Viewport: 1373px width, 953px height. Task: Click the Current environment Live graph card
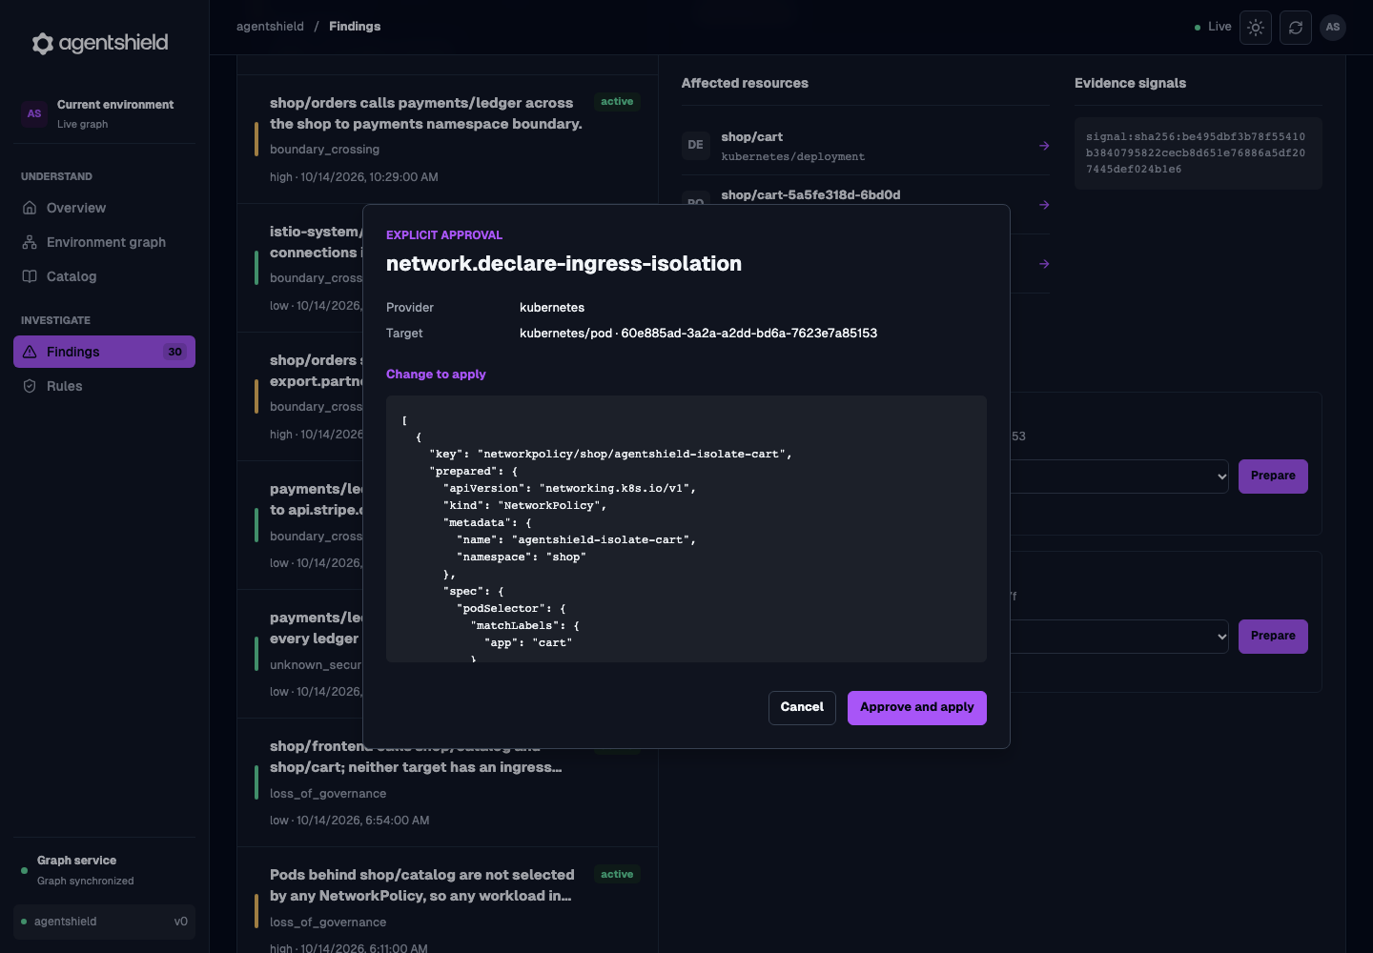[x=105, y=113]
